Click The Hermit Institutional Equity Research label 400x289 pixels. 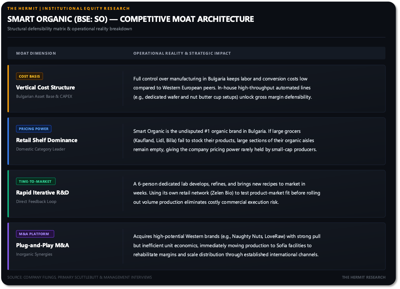pyautogui.click(x=69, y=8)
